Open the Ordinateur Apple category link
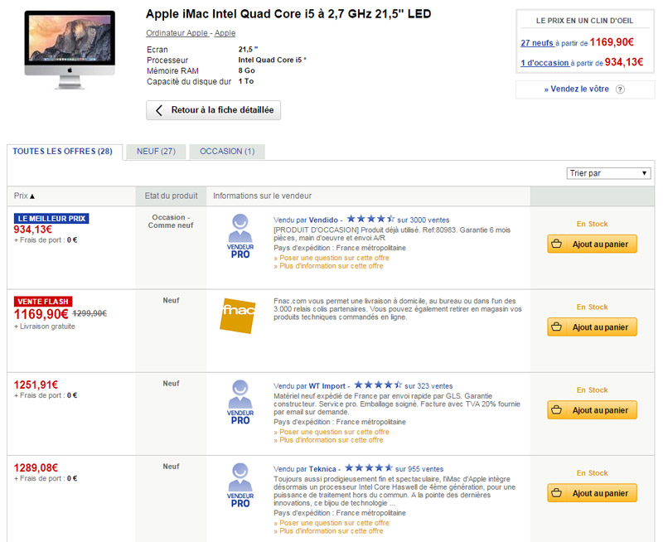 [x=177, y=32]
